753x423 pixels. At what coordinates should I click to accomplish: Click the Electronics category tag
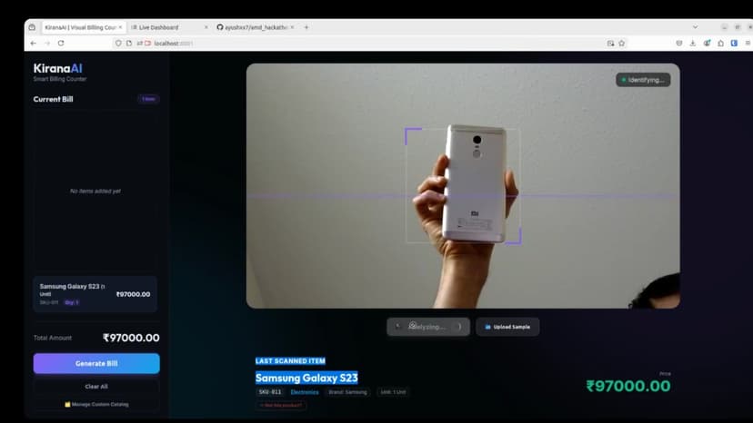(x=305, y=392)
